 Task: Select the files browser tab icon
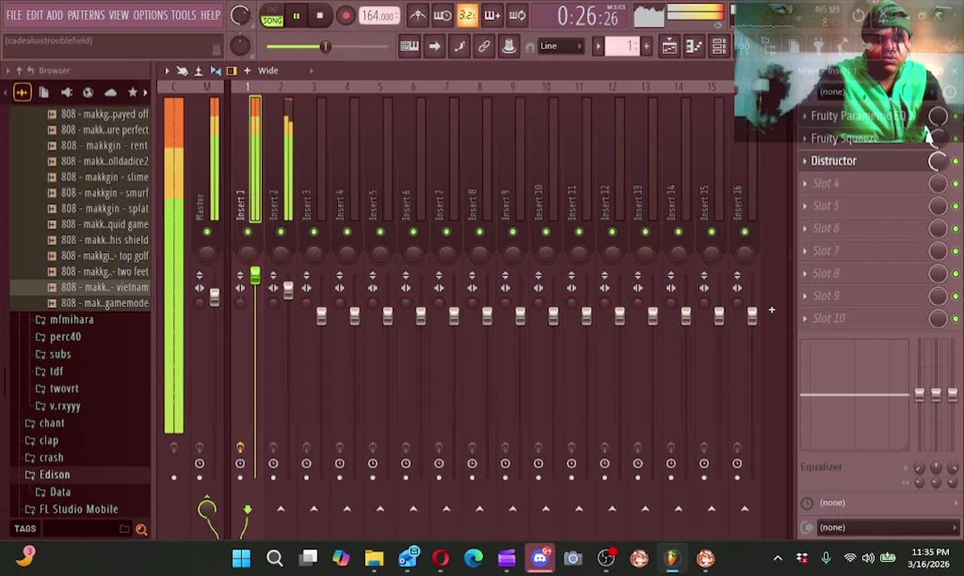[x=44, y=93]
